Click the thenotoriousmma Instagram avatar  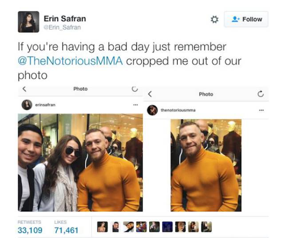click(x=152, y=110)
